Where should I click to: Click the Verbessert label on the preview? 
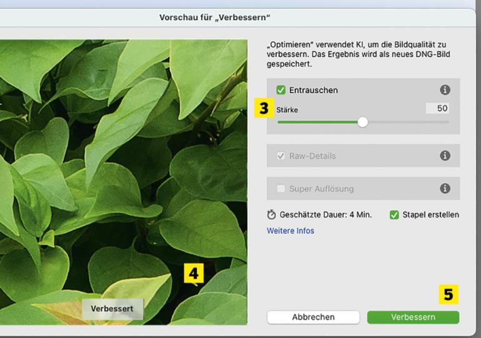coord(112,309)
